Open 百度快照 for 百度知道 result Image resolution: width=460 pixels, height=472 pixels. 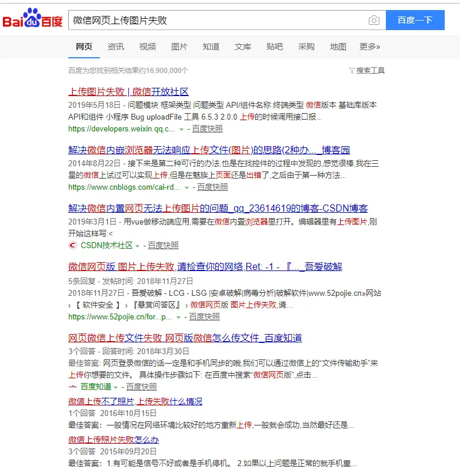(142, 387)
